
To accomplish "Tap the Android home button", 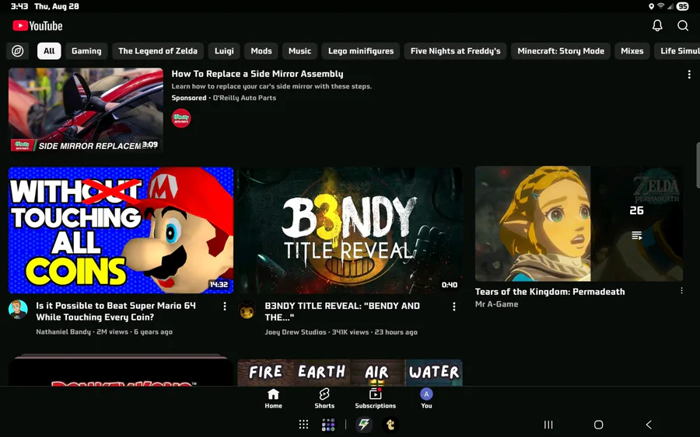I will pyautogui.click(x=599, y=425).
